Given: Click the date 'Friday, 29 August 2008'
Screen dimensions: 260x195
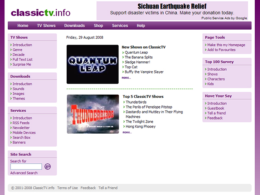Looking at the screenshot, I should coord(85,37).
